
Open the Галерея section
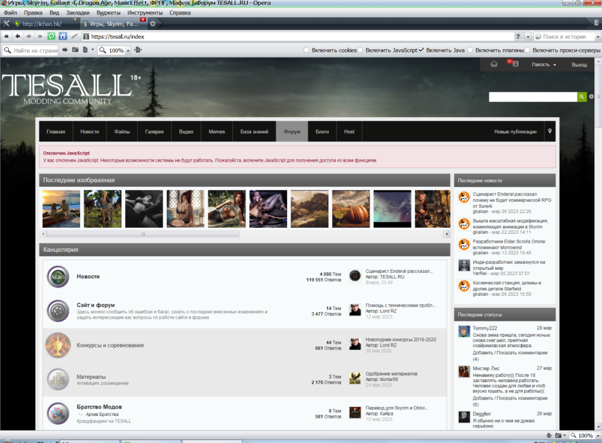[x=154, y=132]
